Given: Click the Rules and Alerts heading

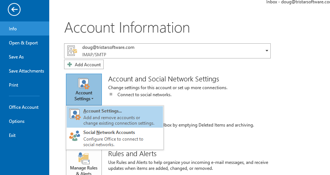Looking at the screenshot, I should pyautogui.click(x=132, y=154).
